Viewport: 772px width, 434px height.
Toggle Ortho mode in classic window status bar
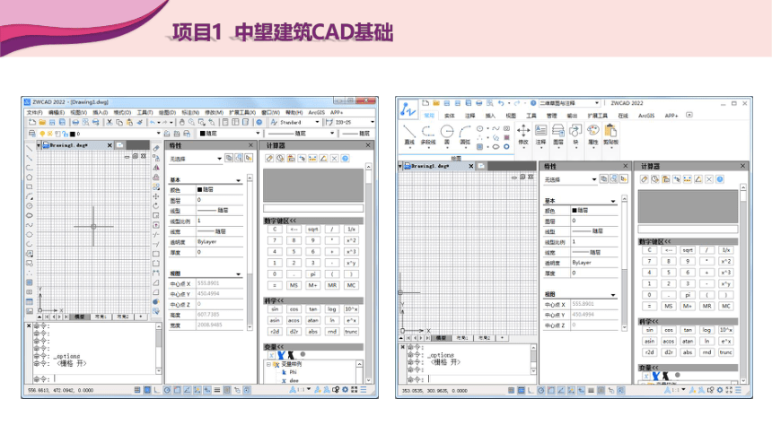pos(157,390)
